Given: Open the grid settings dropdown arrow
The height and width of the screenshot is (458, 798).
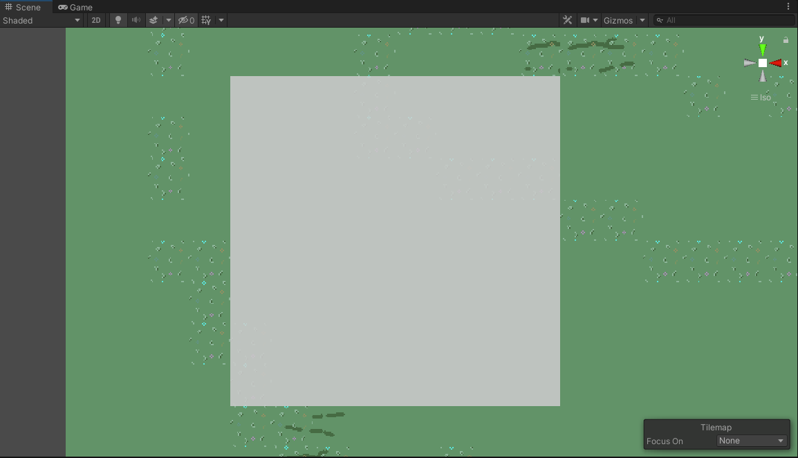Looking at the screenshot, I should (221, 20).
